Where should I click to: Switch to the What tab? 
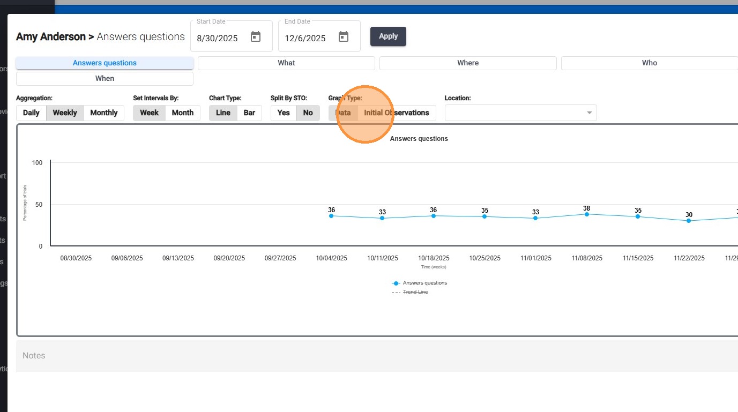[x=286, y=63]
